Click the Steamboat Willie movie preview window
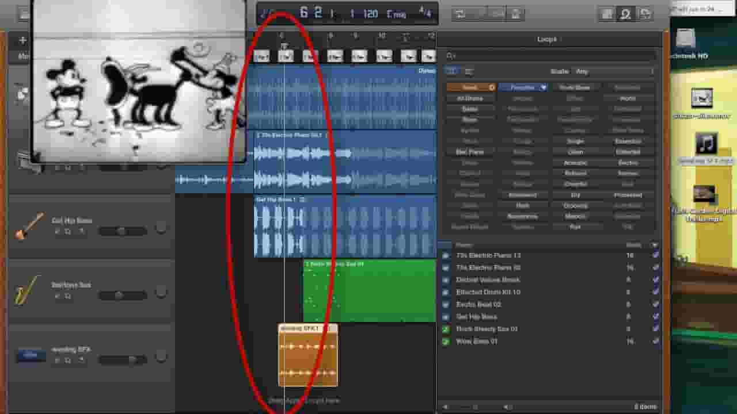 coord(139,81)
